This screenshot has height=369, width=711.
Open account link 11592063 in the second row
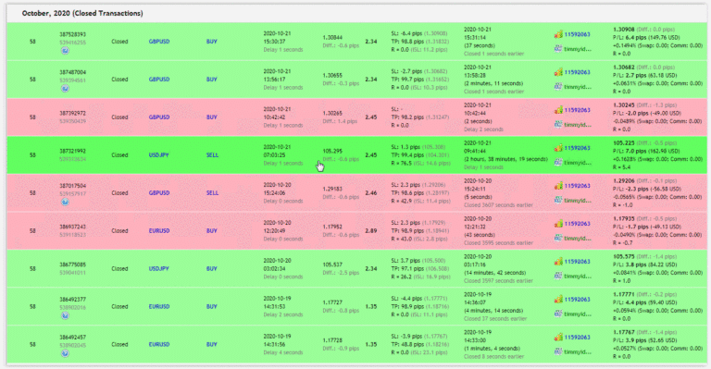pos(578,72)
